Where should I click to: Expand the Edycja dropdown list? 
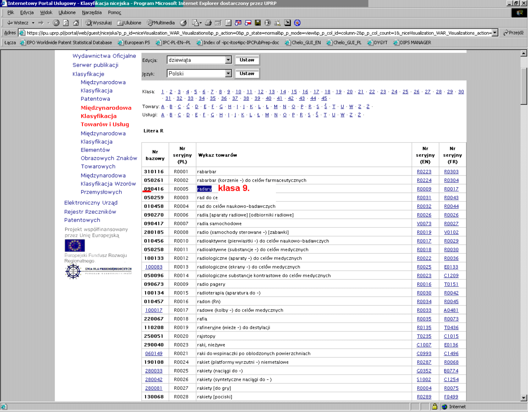point(228,60)
